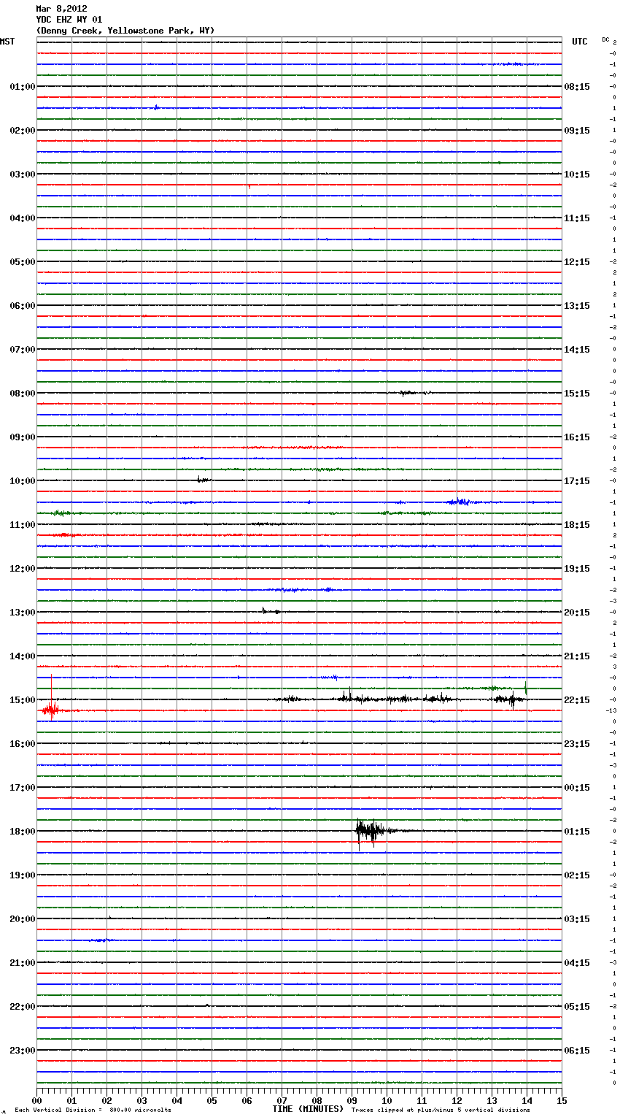Screen dimensions: 620x1120
Task: Click the 21:15 UTC time label
Action: pyautogui.click(x=577, y=656)
